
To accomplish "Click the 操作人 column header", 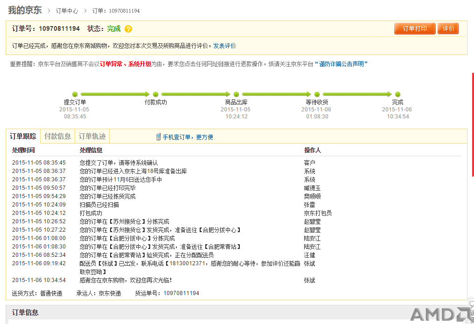I will [312, 151].
